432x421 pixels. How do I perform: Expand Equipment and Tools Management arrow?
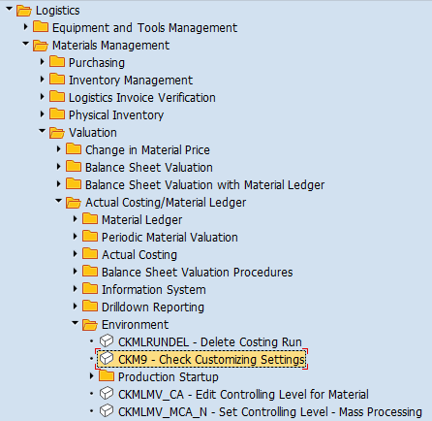26,26
